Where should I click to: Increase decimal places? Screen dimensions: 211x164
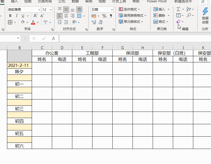click(94, 22)
